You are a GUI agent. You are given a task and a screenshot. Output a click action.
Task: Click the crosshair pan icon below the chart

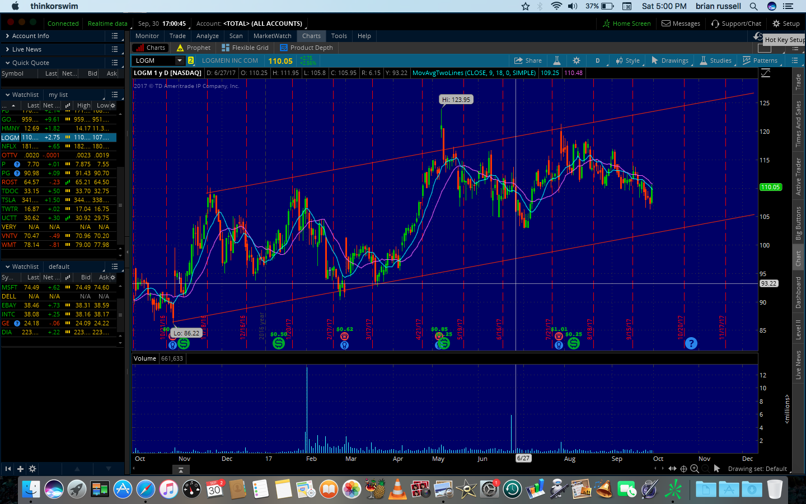[683, 469]
